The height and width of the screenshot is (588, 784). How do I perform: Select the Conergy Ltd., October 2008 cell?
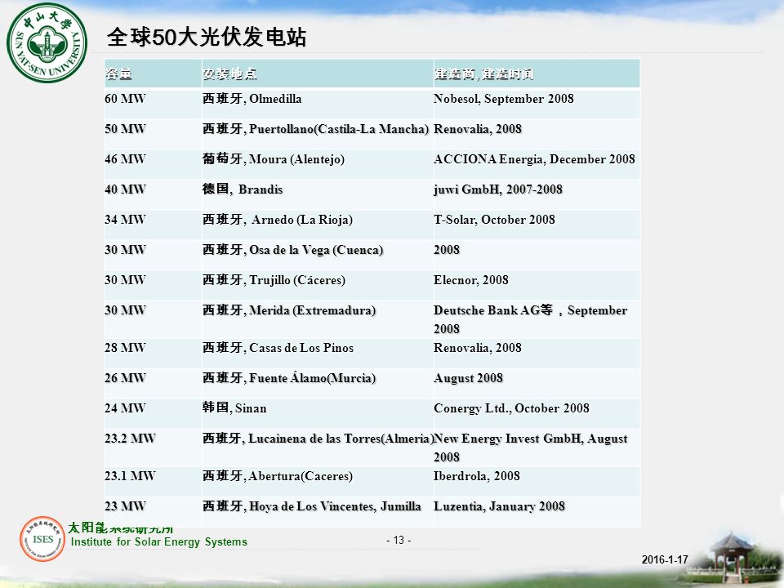click(x=537, y=413)
